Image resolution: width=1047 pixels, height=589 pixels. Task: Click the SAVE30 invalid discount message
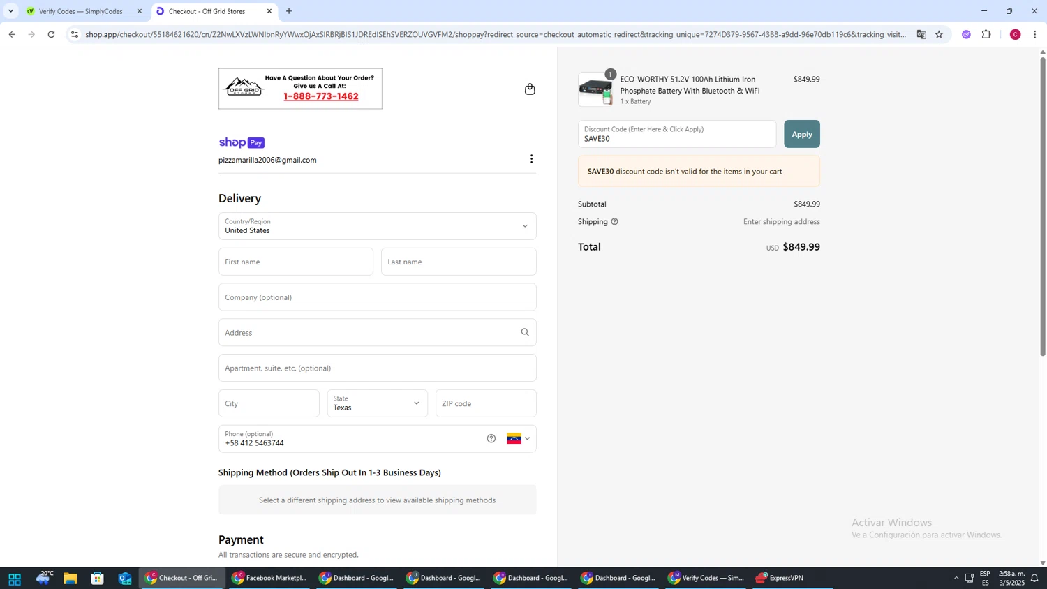pos(699,171)
